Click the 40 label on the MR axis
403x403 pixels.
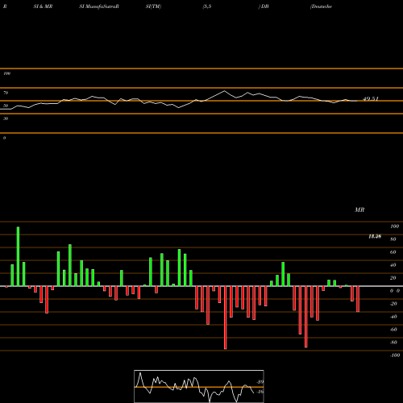coord(393,265)
